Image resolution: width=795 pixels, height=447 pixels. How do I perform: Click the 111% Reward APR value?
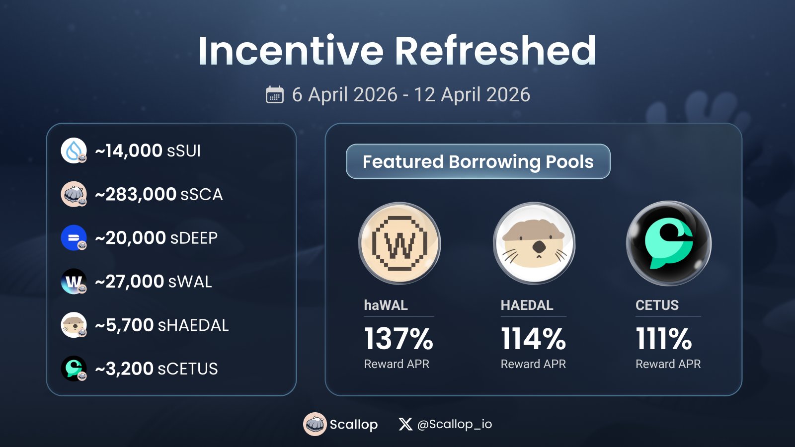664,339
